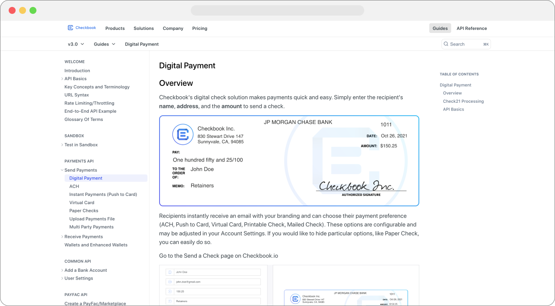The width and height of the screenshot is (555, 306).
Task: Switch to the API Reference tab
Action: pos(472,28)
